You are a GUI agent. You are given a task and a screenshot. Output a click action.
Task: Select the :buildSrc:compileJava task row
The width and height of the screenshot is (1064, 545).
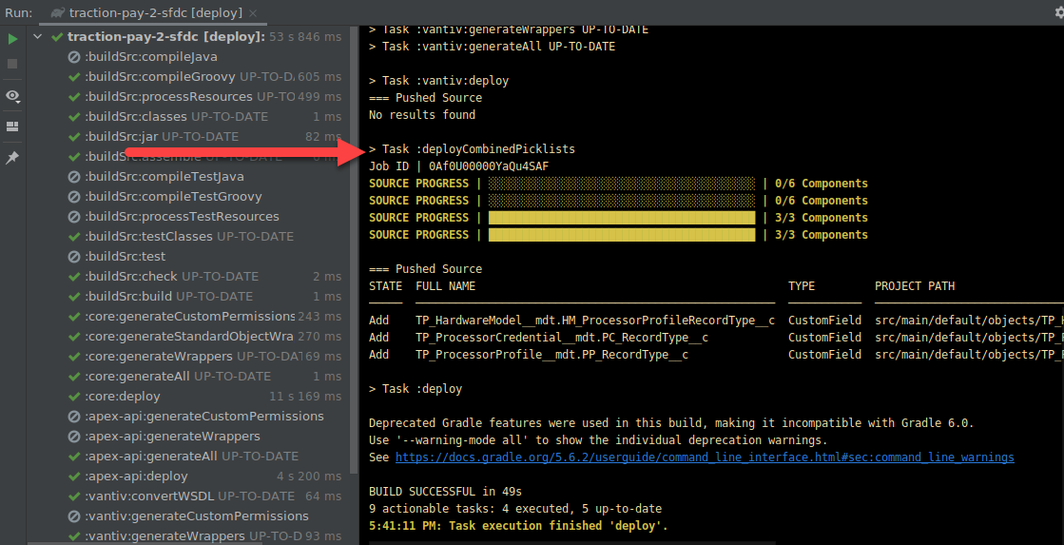pos(150,57)
